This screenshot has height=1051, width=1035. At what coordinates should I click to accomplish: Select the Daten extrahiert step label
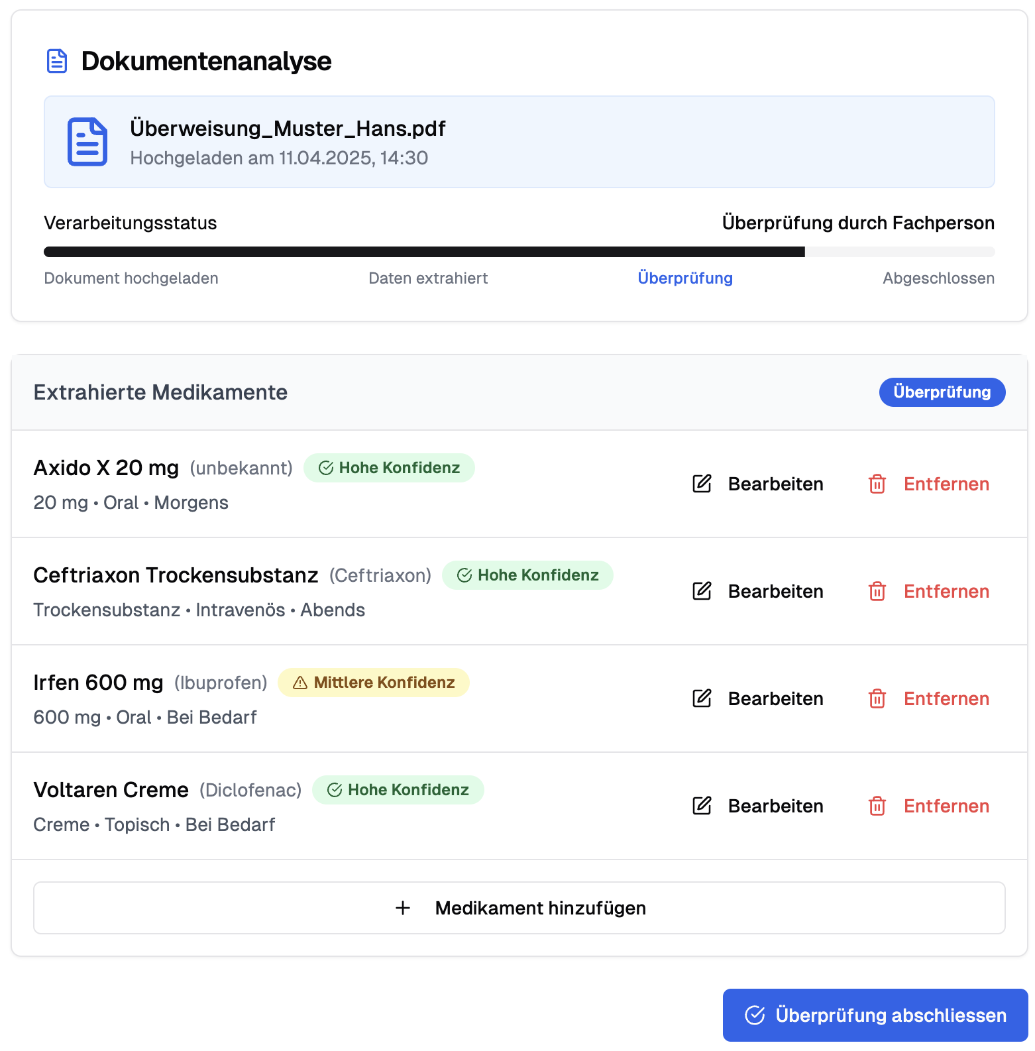click(428, 278)
